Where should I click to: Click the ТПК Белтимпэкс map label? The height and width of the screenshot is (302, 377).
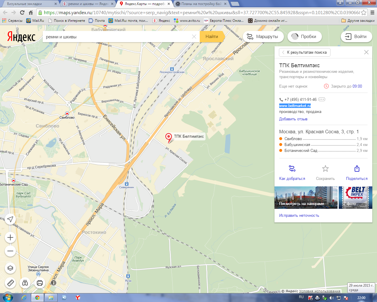(x=189, y=136)
